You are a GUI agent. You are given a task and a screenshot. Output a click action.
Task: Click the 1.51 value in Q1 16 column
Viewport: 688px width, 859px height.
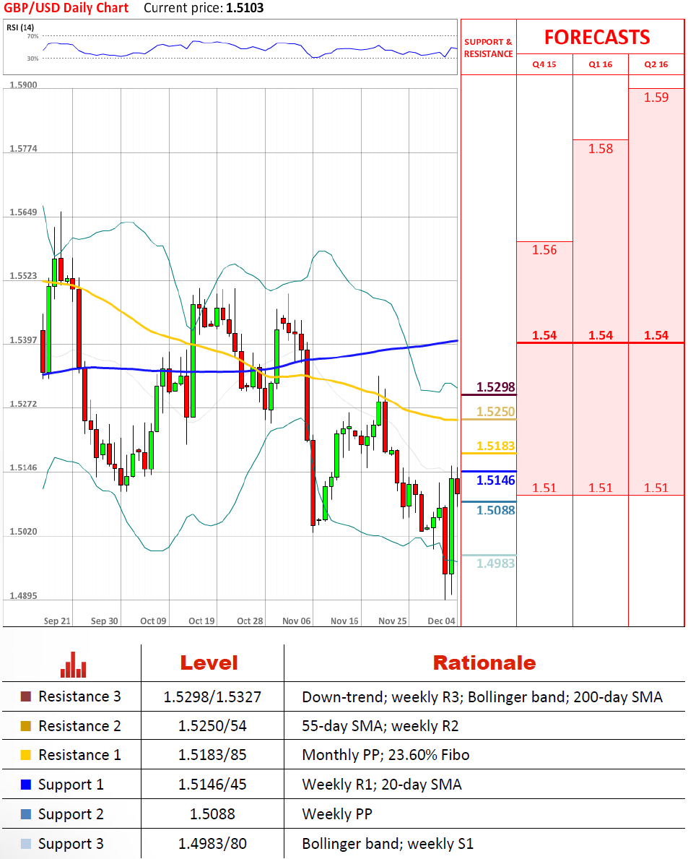pyautogui.click(x=601, y=488)
